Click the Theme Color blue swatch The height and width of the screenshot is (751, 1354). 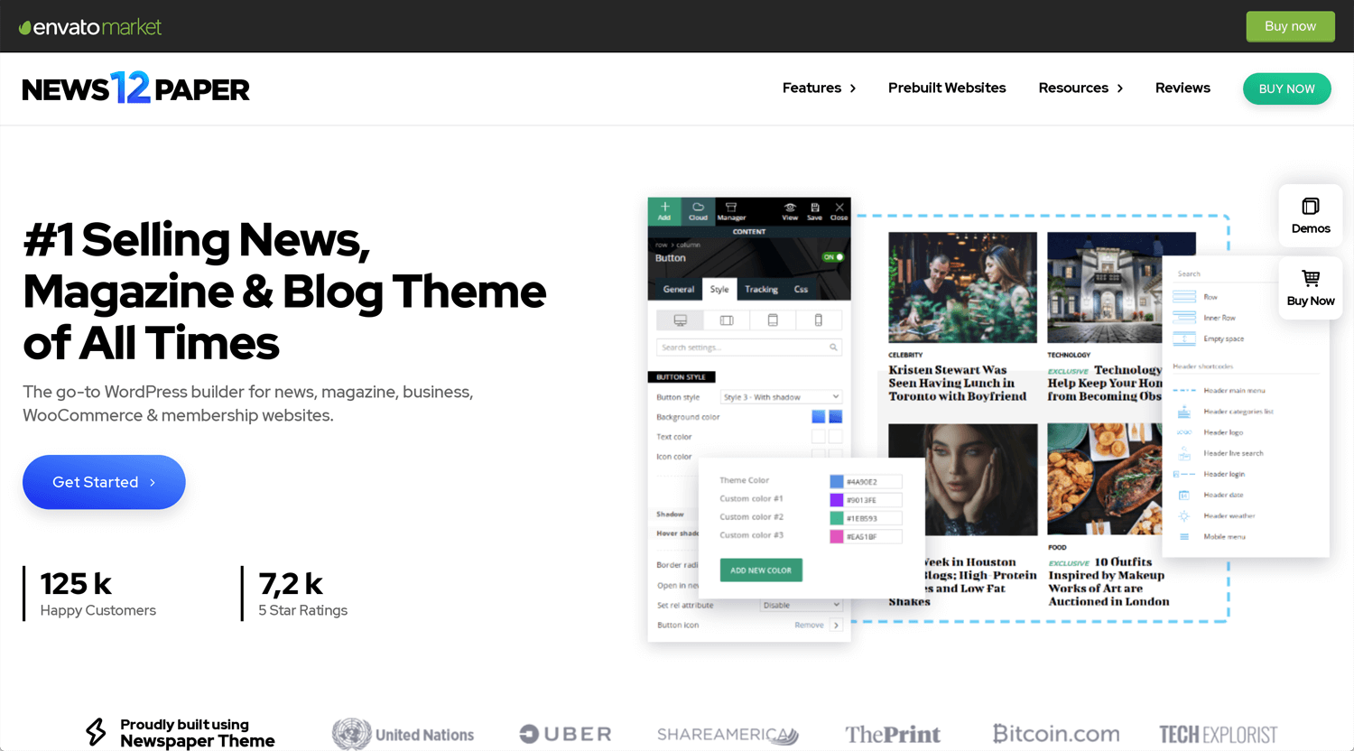836,481
